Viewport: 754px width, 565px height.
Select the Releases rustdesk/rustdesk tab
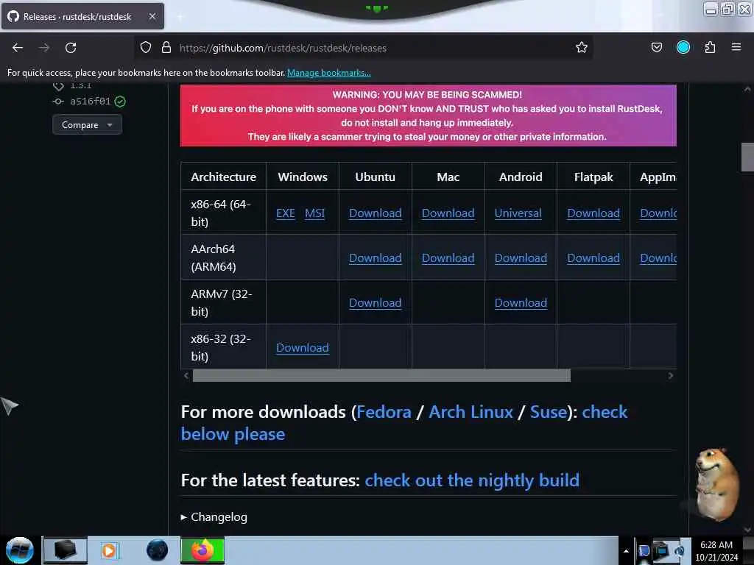82,16
